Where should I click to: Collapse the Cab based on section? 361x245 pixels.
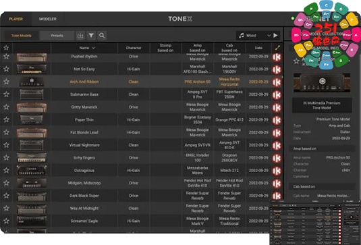coord(322,186)
